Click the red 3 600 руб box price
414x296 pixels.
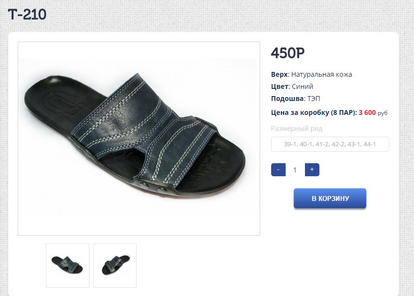pos(373,113)
